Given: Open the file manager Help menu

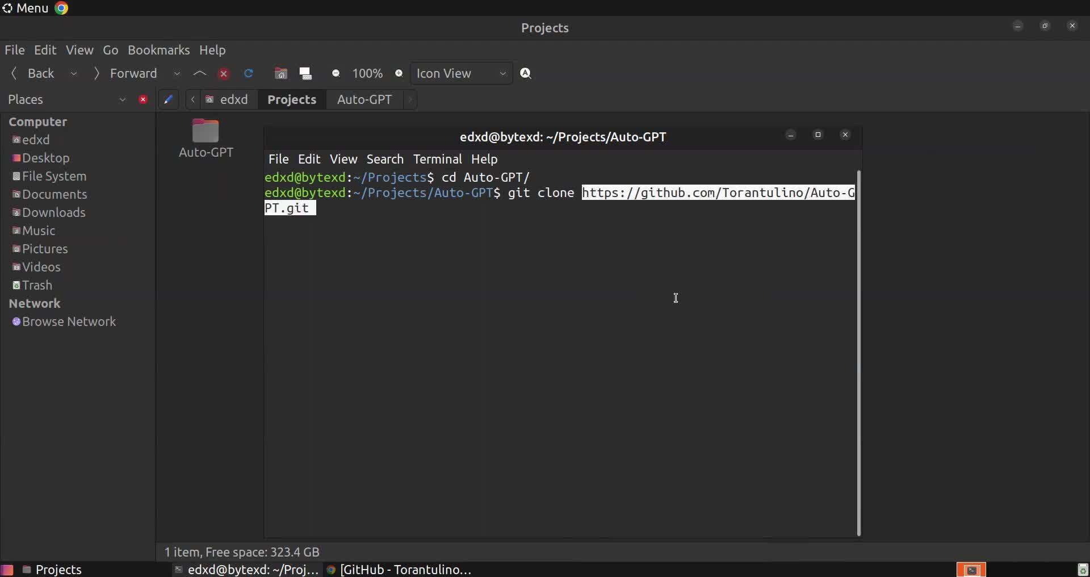Looking at the screenshot, I should pyautogui.click(x=212, y=50).
